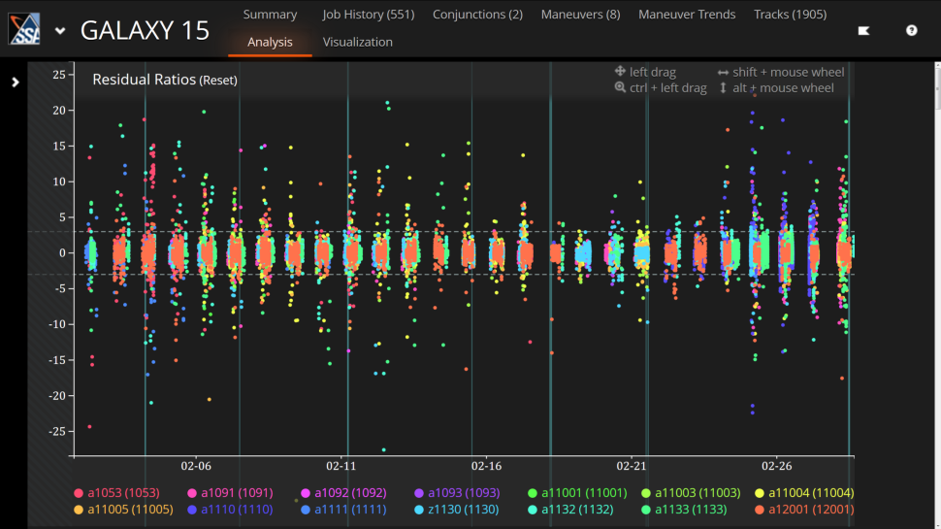
Task: Open the Job History (551) tab
Action: (369, 15)
